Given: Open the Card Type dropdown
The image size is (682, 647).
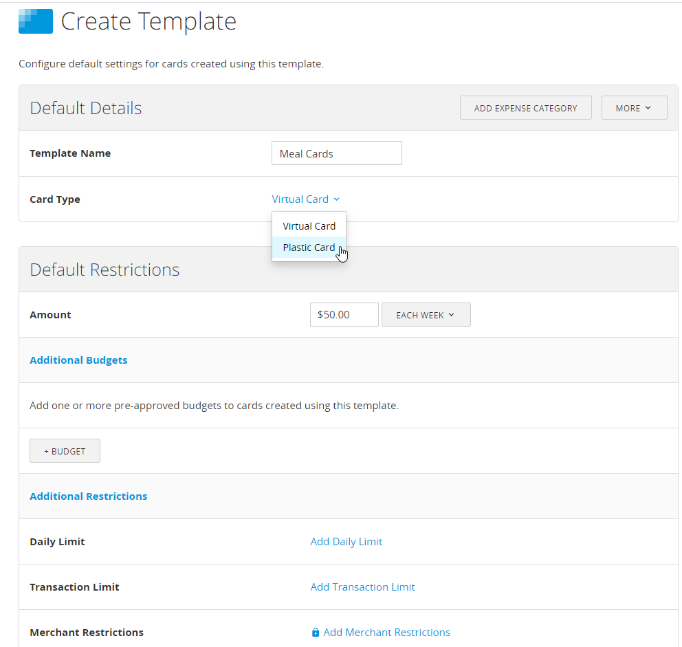Looking at the screenshot, I should pyautogui.click(x=306, y=199).
